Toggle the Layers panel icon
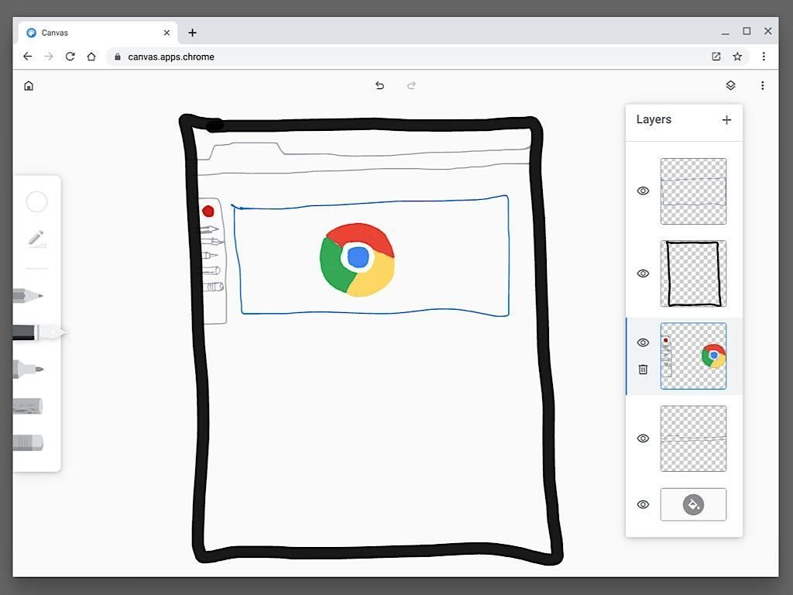793x595 pixels. pyautogui.click(x=730, y=85)
